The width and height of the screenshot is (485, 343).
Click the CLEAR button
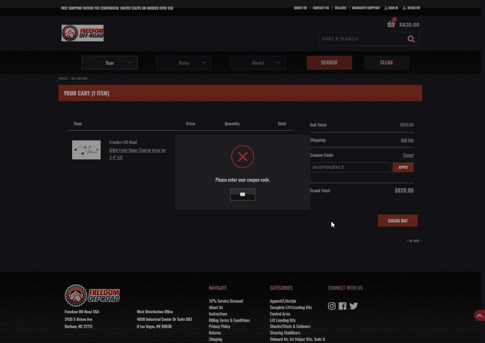pyautogui.click(x=386, y=63)
